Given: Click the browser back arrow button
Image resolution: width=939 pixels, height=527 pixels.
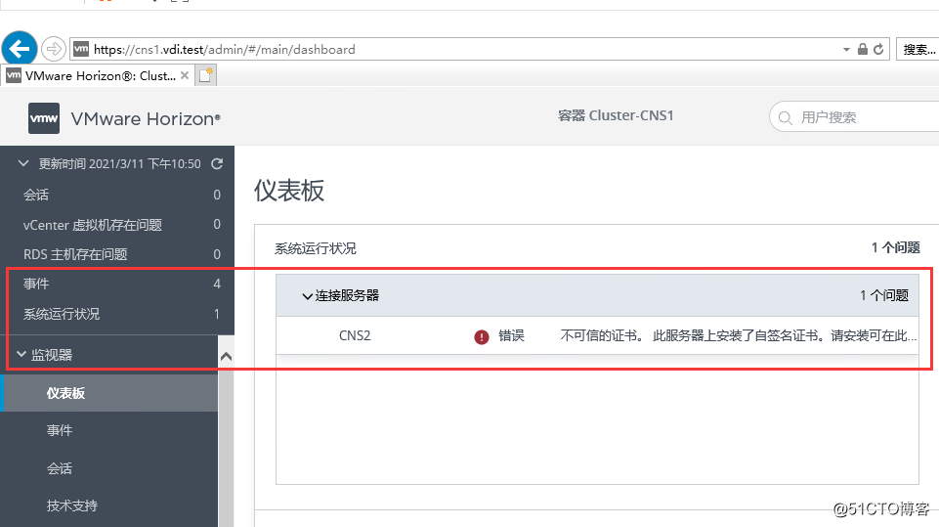Looking at the screenshot, I should tap(20, 49).
